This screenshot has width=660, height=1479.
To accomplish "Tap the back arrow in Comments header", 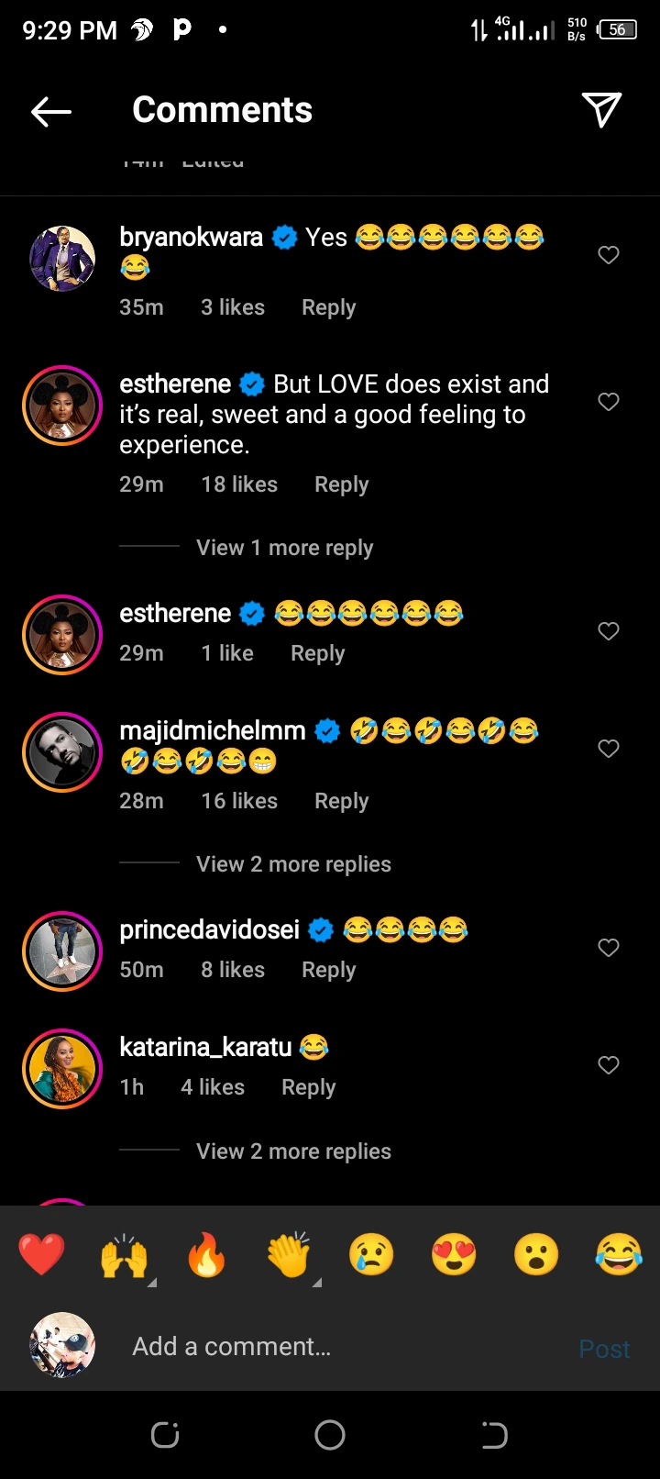I will (51, 112).
